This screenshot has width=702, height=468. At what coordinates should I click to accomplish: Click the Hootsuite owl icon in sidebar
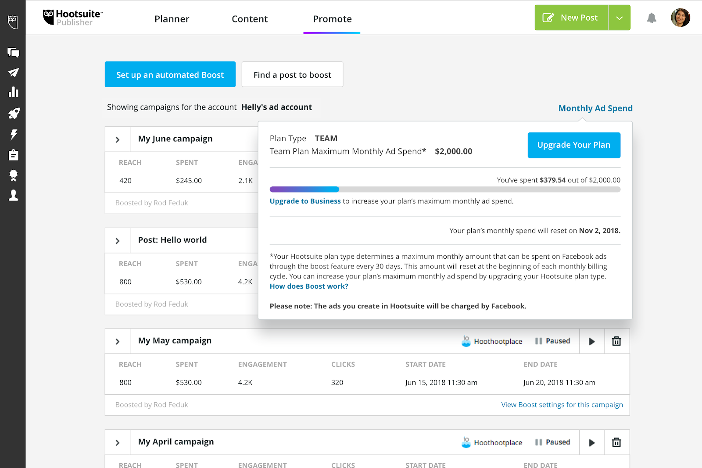pyautogui.click(x=13, y=21)
